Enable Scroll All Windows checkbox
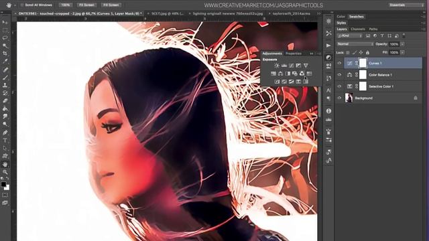429x241 pixels. pyautogui.click(x=22, y=5)
